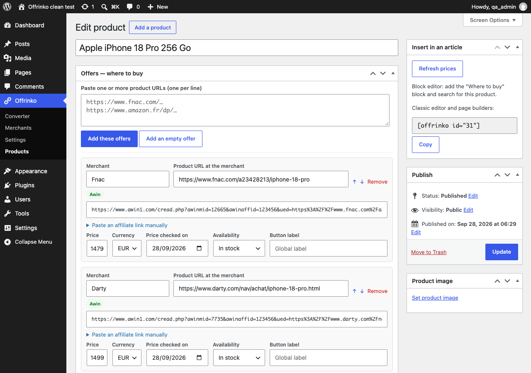Click the user avatar for qa_admin

coord(523,7)
